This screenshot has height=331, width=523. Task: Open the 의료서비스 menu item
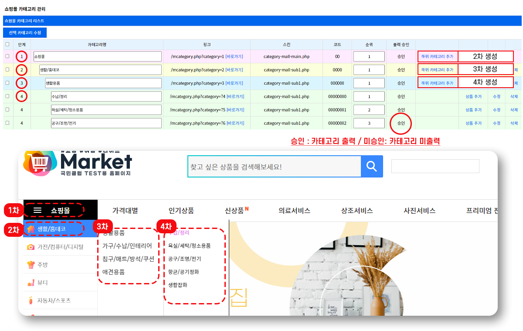294,211
